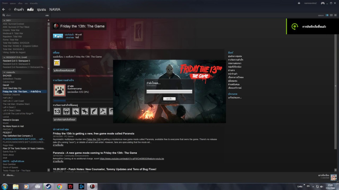Viewport: 339px width, 190px height.
Task: Open Battle.net from the taskbar
Action: (81, 187)
